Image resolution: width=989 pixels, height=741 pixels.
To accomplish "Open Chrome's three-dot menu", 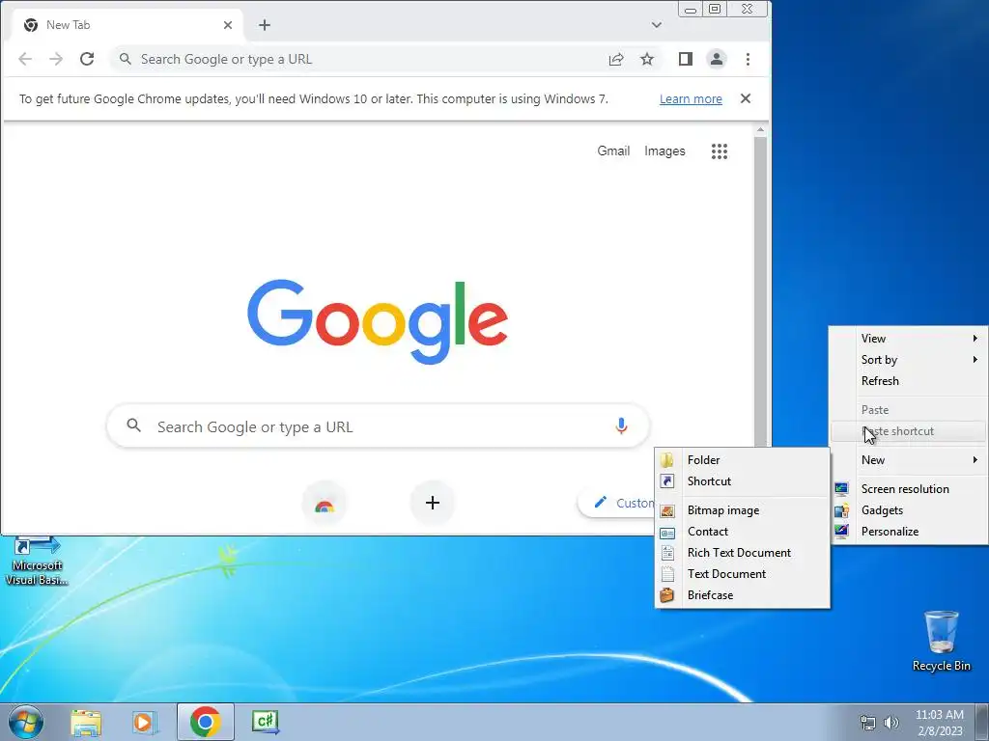I will 749,59.
